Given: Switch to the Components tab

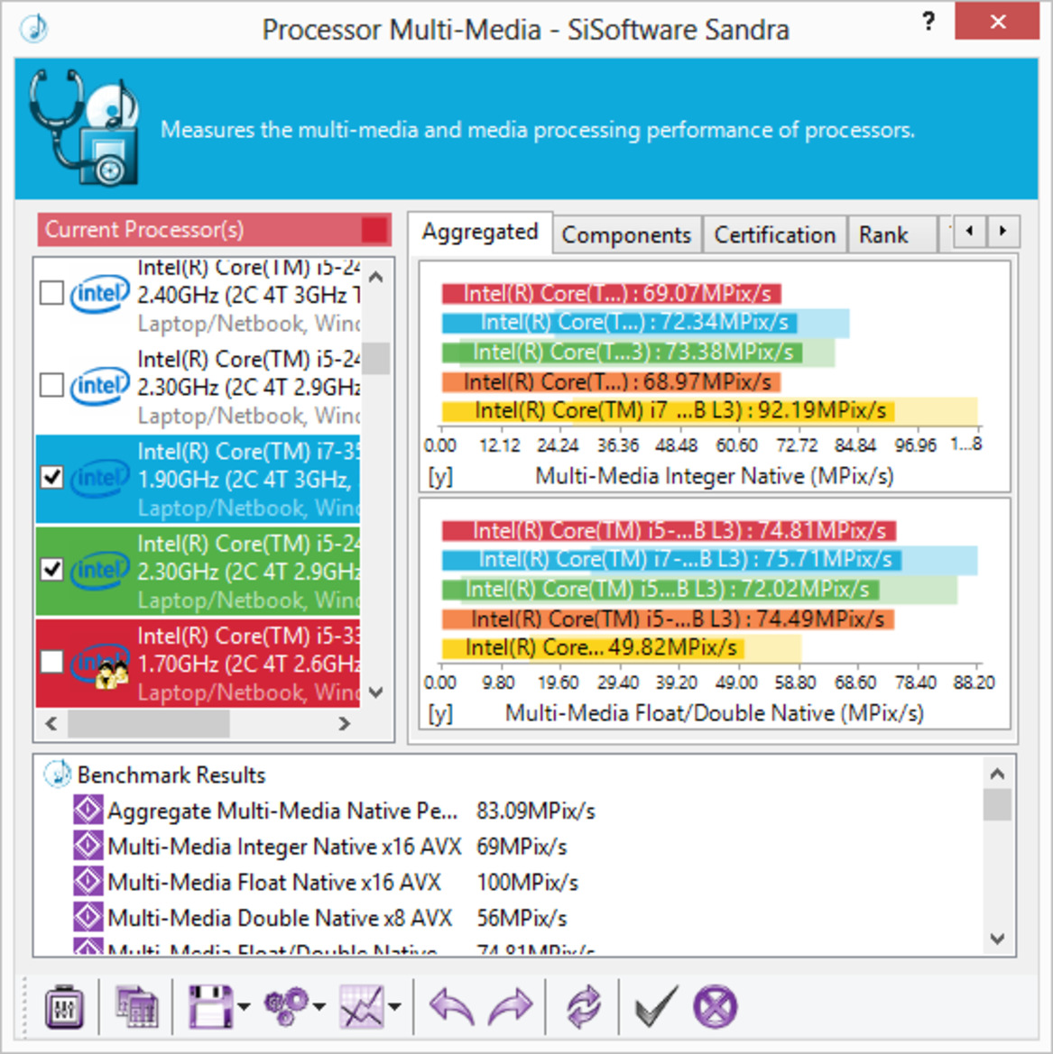Looking at the screenshot, I should 626,234.
